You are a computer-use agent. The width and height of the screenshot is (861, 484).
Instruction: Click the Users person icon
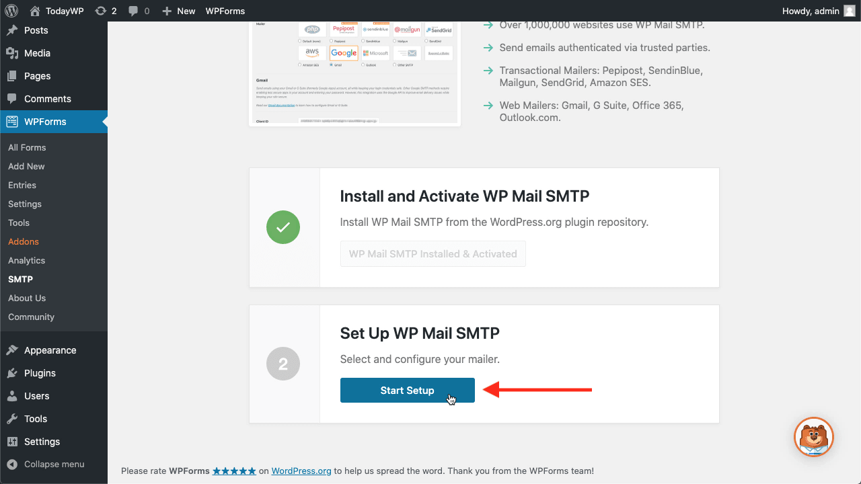12,396
